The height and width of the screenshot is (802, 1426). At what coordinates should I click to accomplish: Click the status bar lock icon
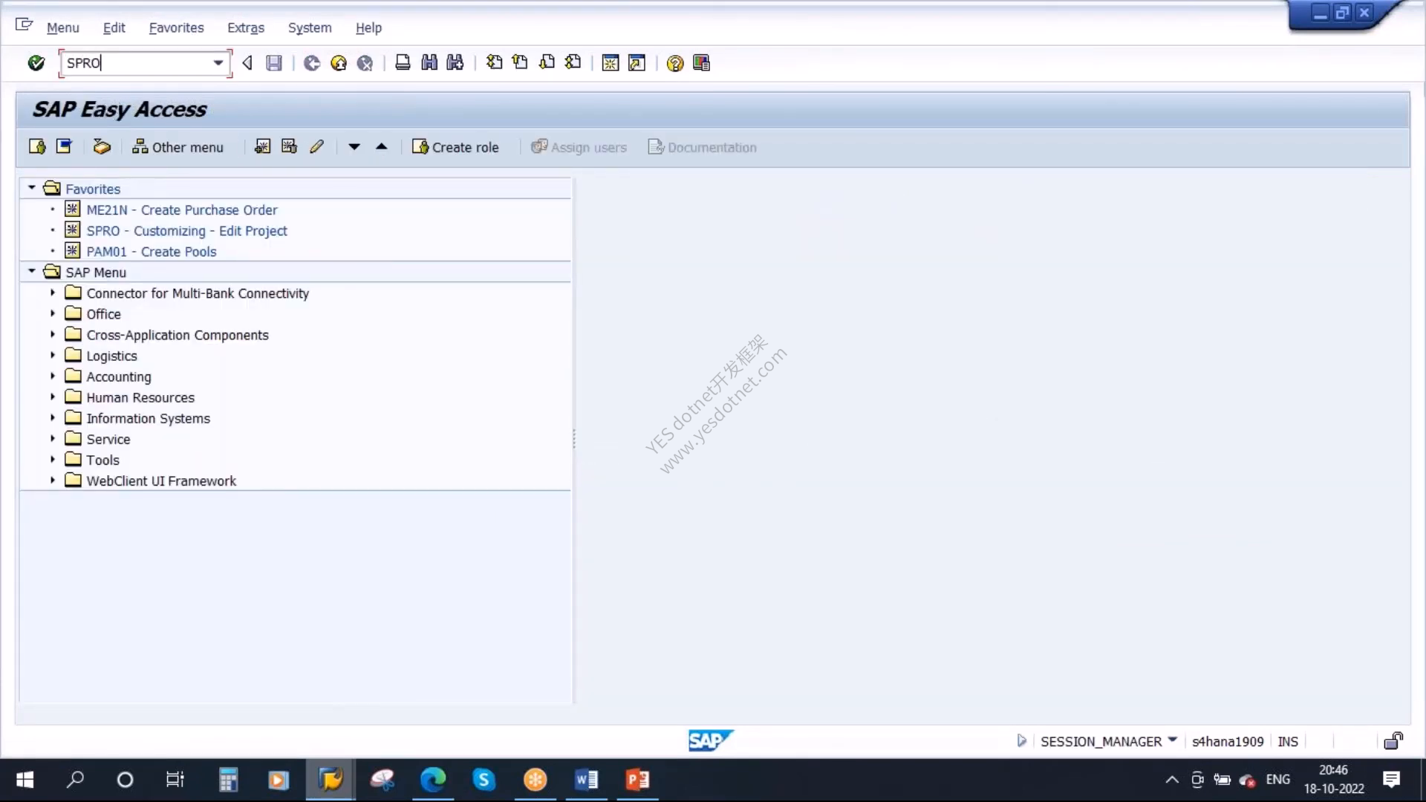(x=1393, y=740)
